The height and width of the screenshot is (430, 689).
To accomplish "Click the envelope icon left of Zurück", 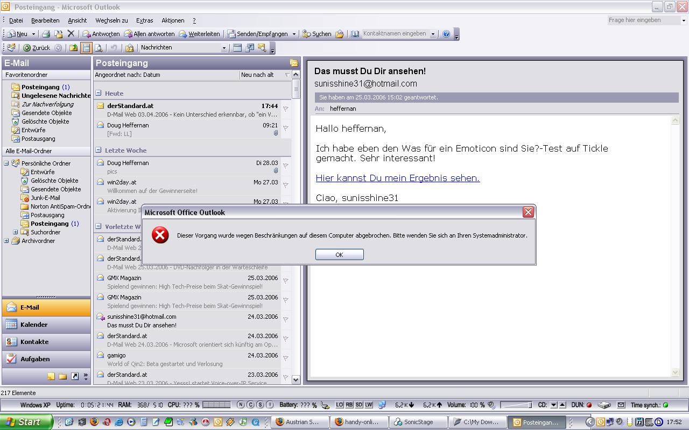I will (x=11, y=48).
